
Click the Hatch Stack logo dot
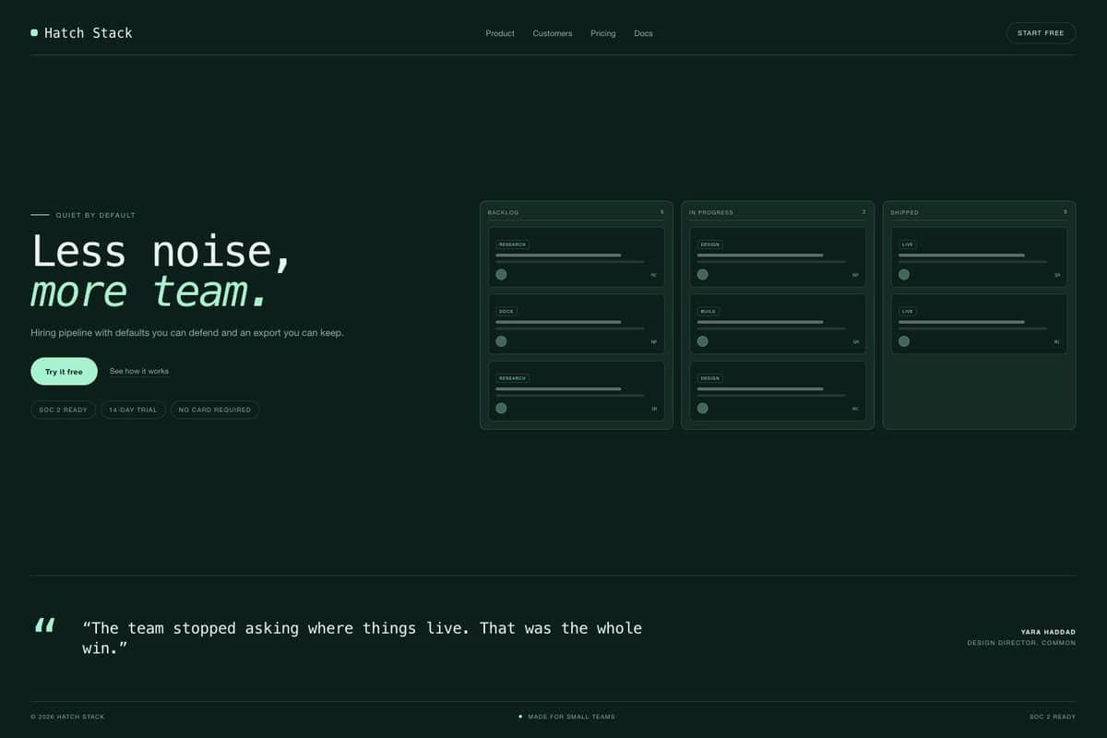click(x=34, y=32)
